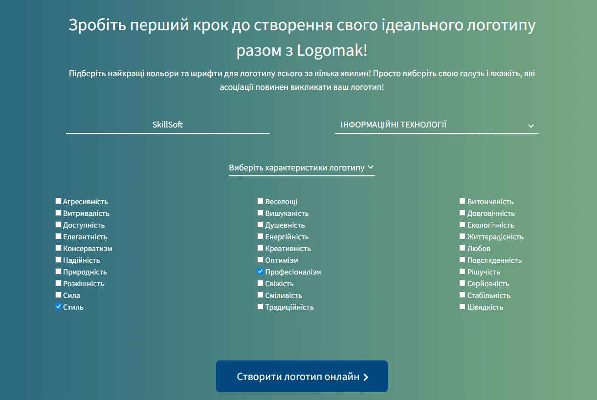The height and width of the screenshot is (400, 597).
Task: Select the Стабільність characteristic
Action: coord(462,295)
